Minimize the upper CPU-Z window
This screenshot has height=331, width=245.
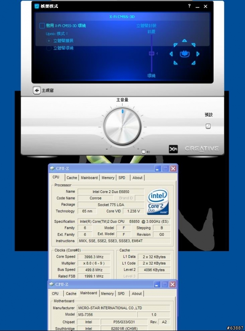click(157, 169)
